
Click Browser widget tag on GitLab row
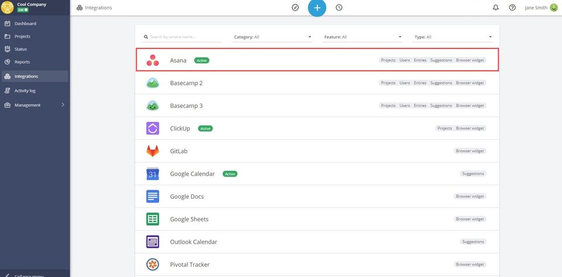tap(470, 151)
